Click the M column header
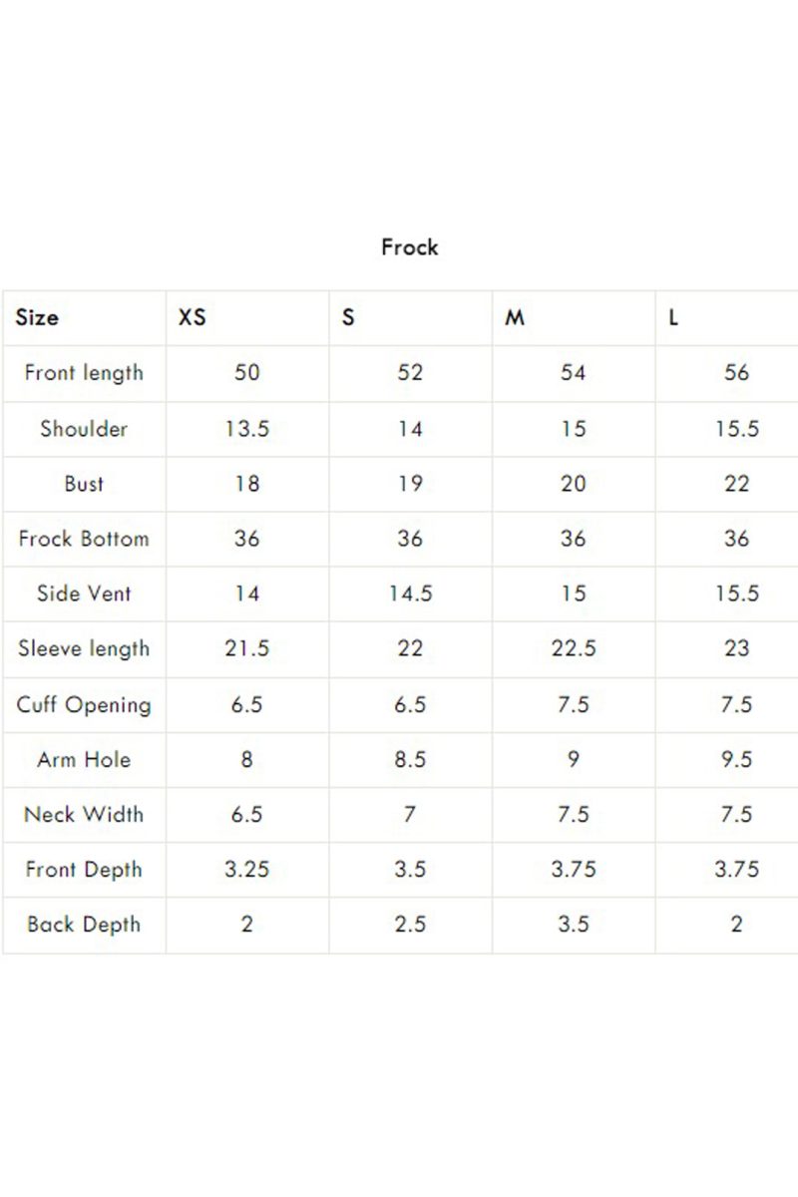Viewport: 798px width, 1197px height. tap(515, 318)
